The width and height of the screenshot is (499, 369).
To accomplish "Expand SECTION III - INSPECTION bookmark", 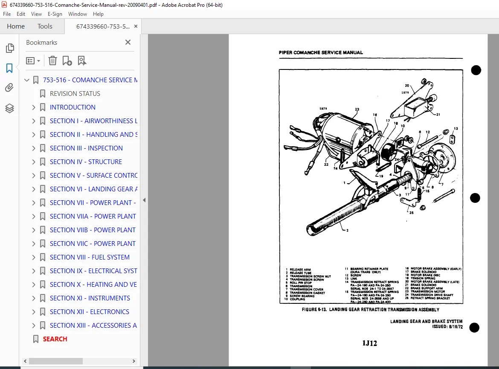I will pos(34,148).
